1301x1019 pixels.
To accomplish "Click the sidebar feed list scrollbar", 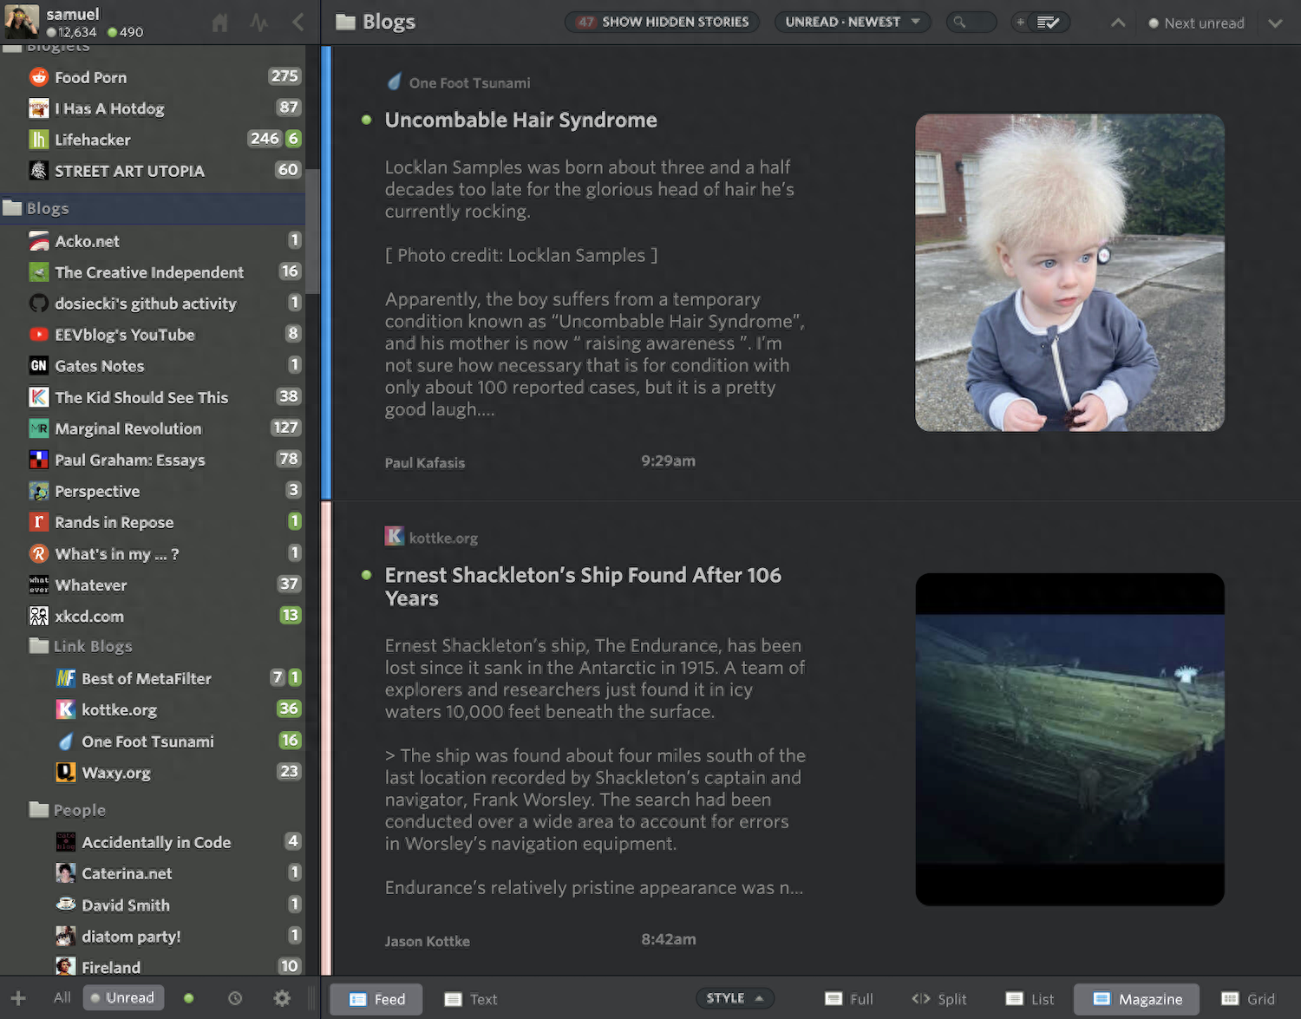I will pyautogui.click(x=312, y=230).
